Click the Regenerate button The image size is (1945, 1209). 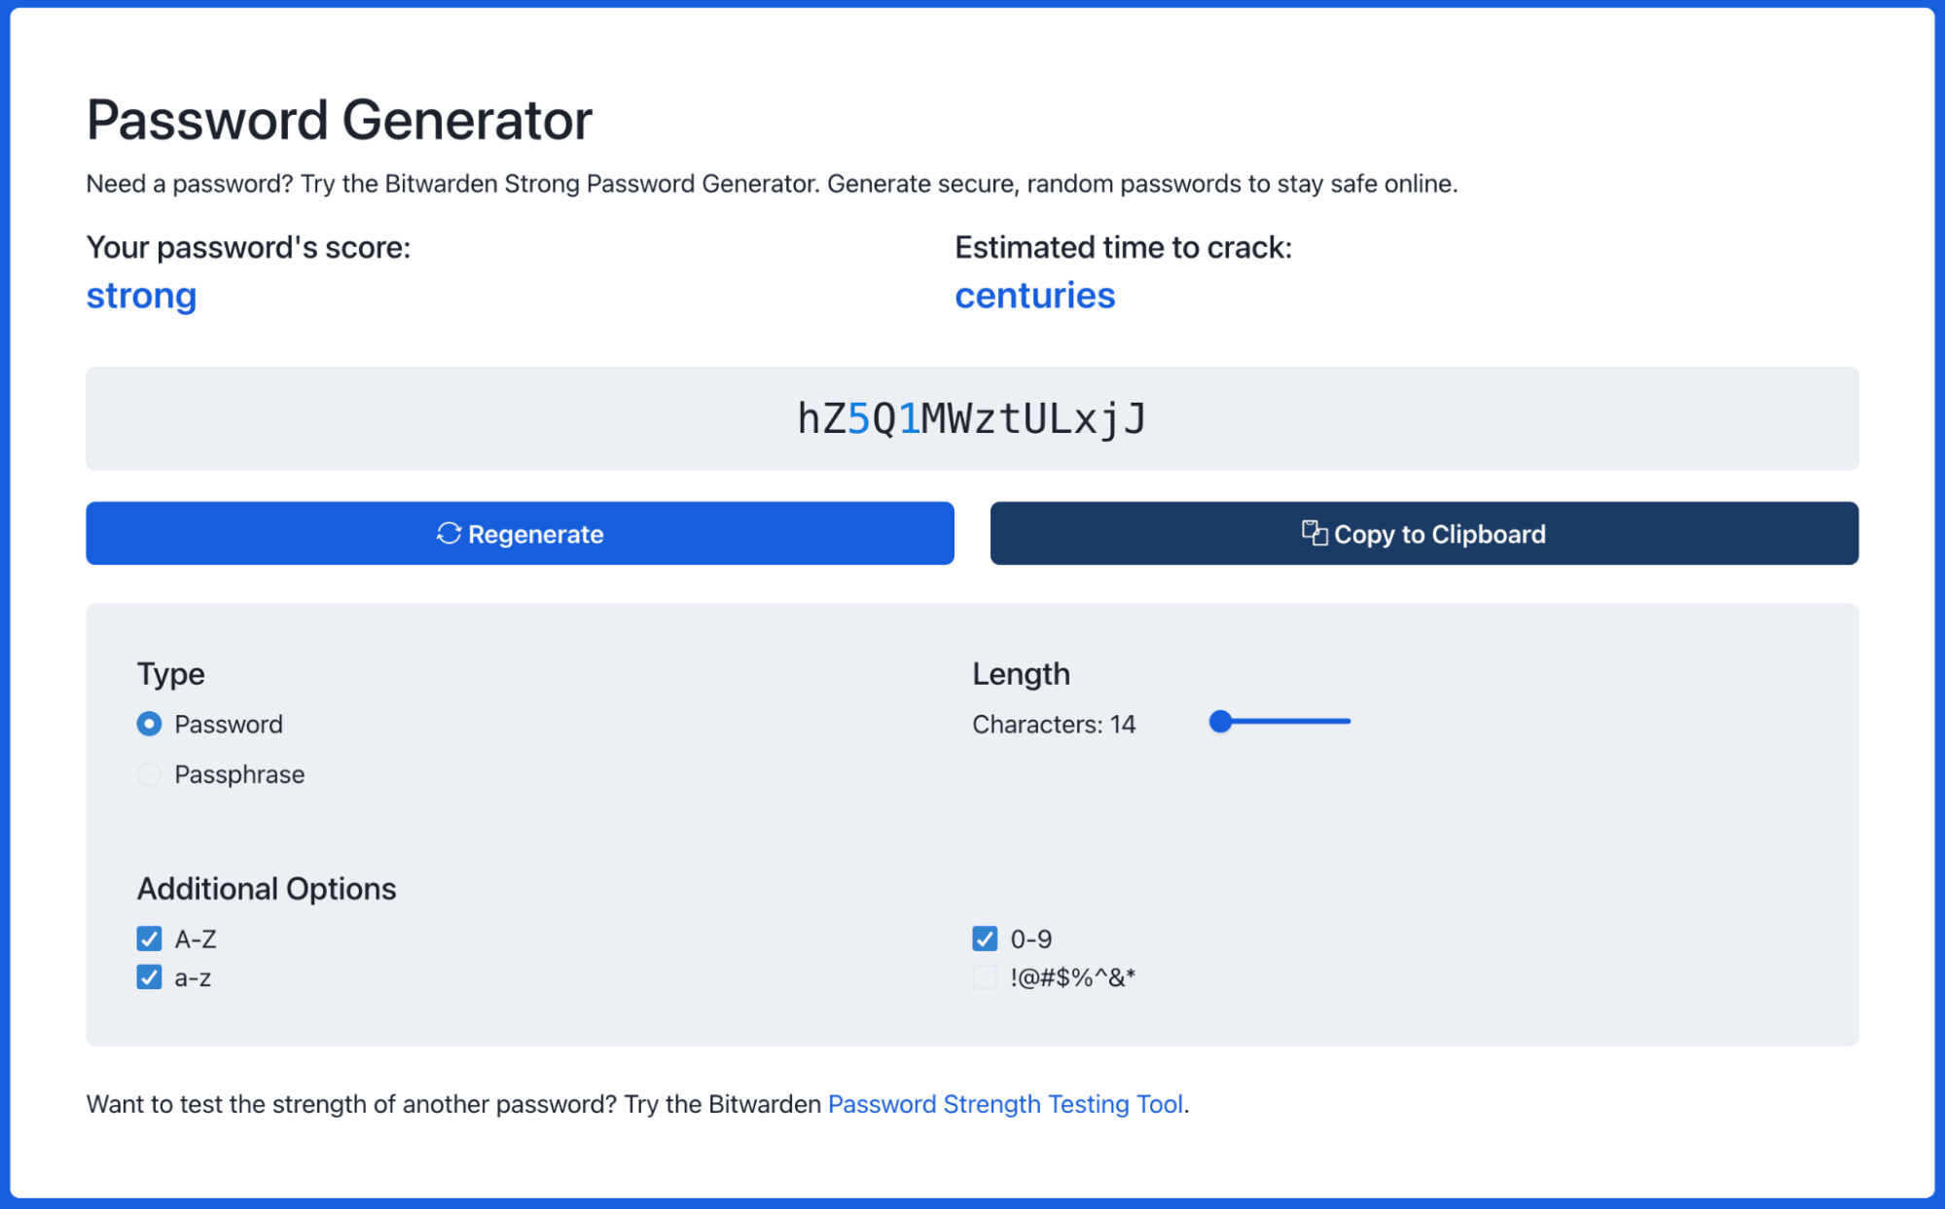pyautogui.click(x=520, y=533)
